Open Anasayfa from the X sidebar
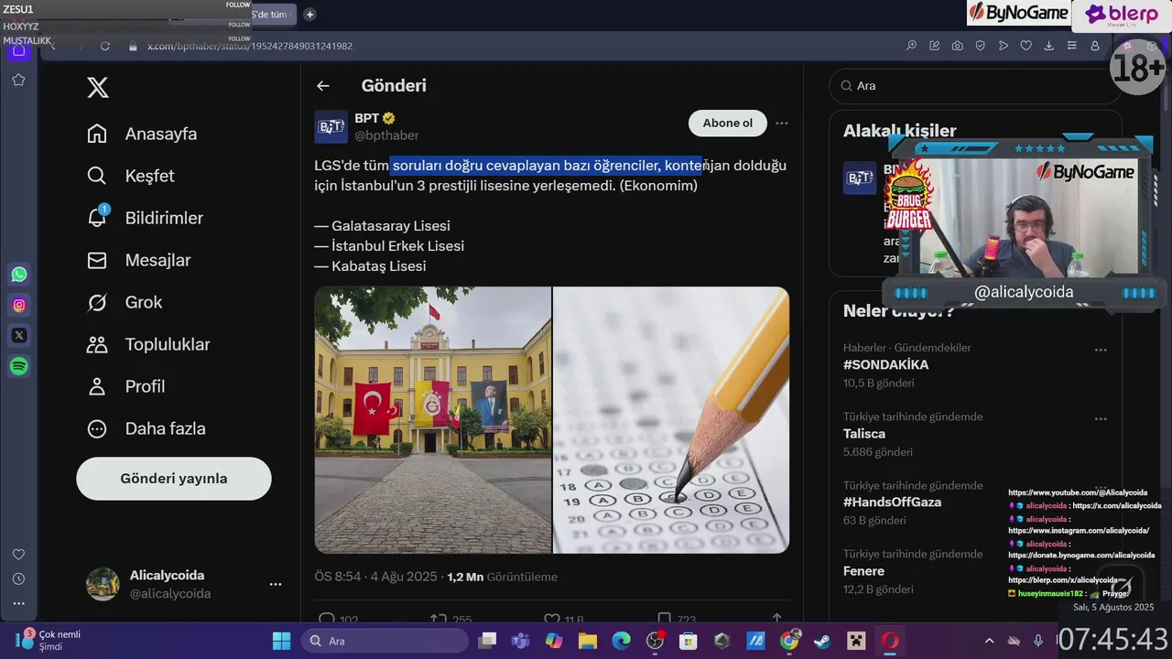The image size is (1172, 659). coord(142,134)
